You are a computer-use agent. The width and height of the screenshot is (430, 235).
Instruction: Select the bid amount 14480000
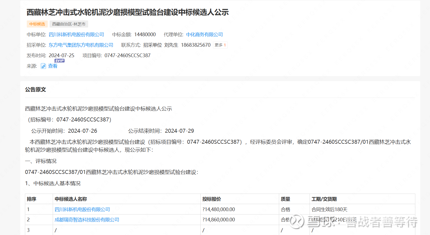point(145,35)
